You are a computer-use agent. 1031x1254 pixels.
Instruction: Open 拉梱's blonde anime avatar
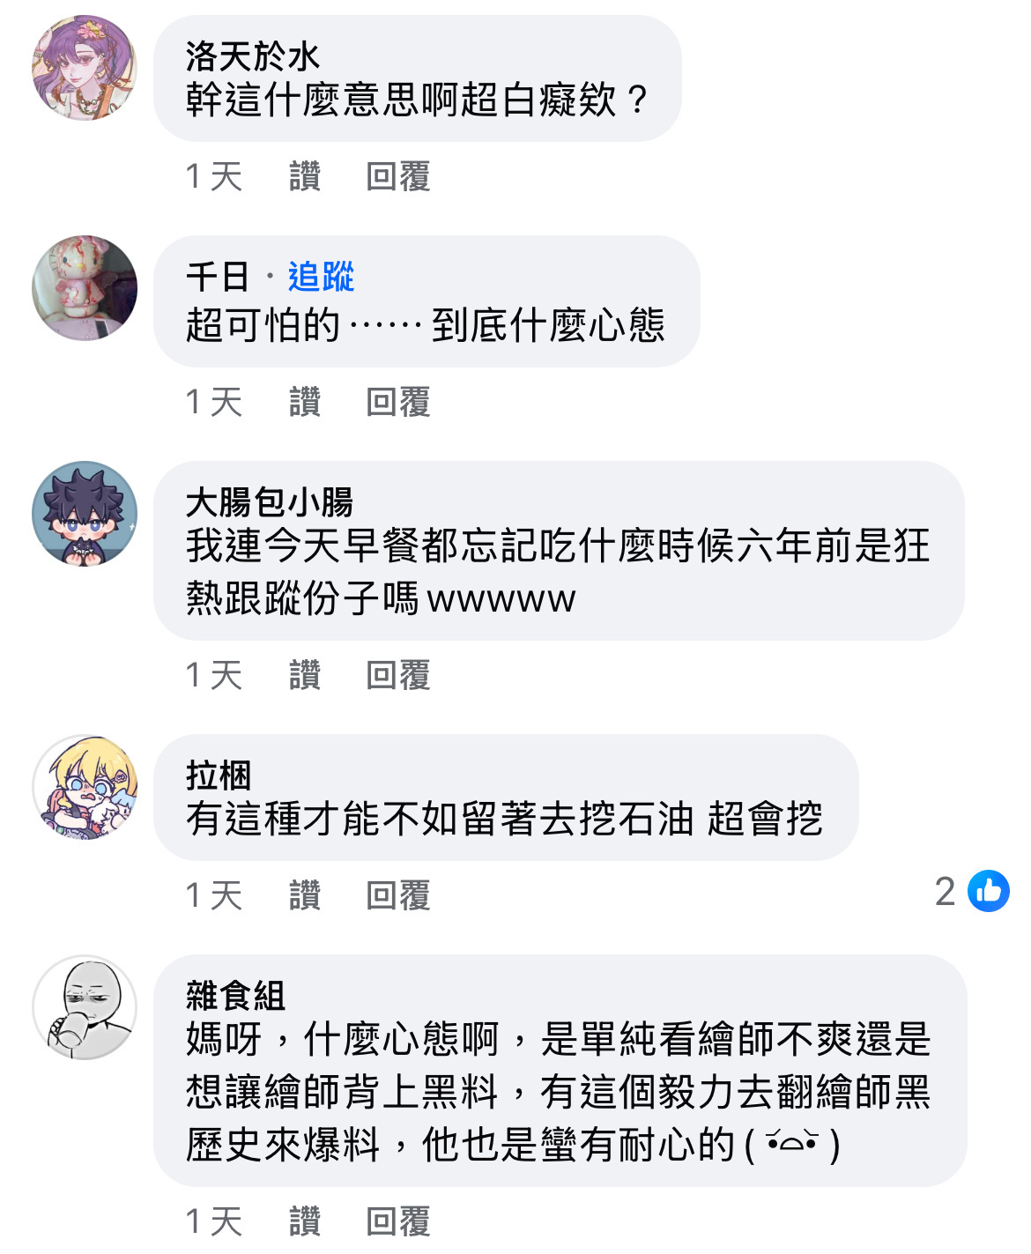tap(85, 787)
